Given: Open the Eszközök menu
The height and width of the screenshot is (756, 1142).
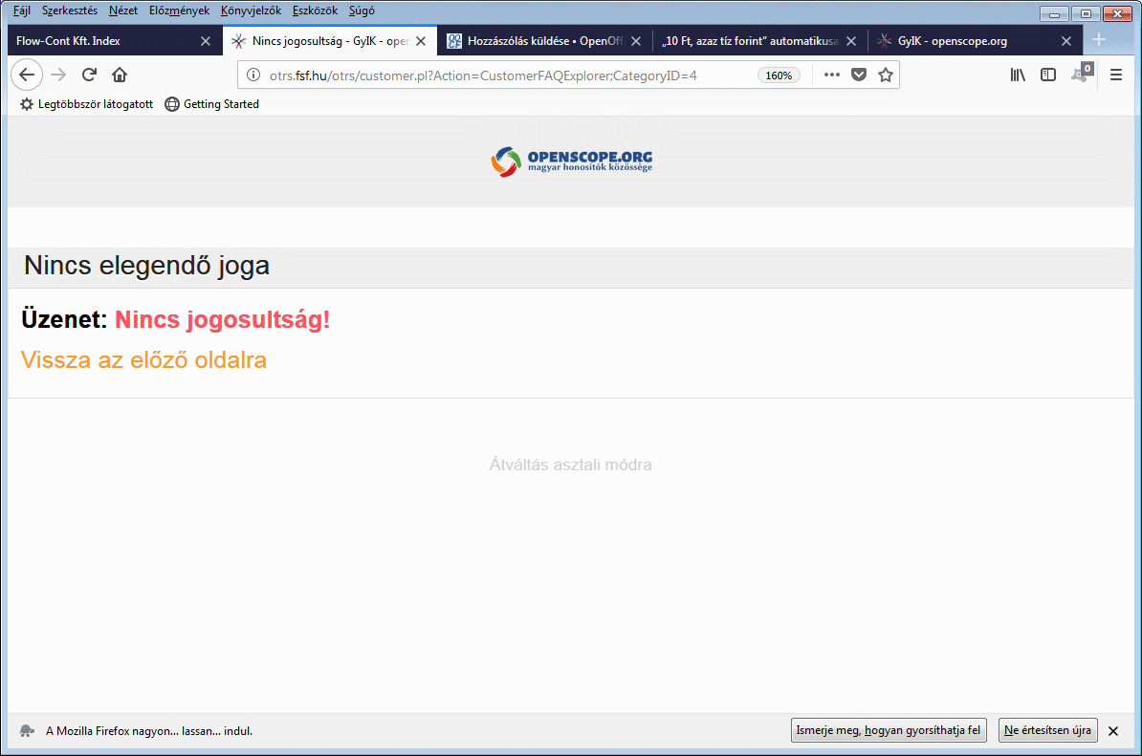Looking at the screenshot, I should [315, 11].
